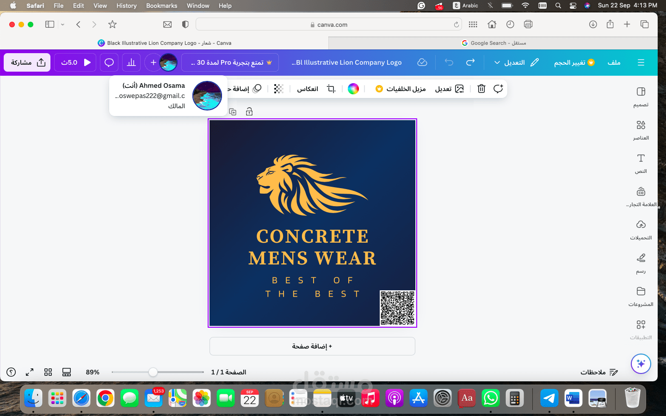Screen dimensions: 666x416
Task: Click the Add page (إضافة صفحة) button
Action: (x=312, y=346)
